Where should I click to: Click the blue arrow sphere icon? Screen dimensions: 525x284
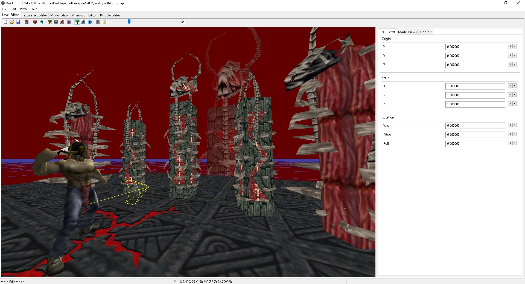point(90,22)
